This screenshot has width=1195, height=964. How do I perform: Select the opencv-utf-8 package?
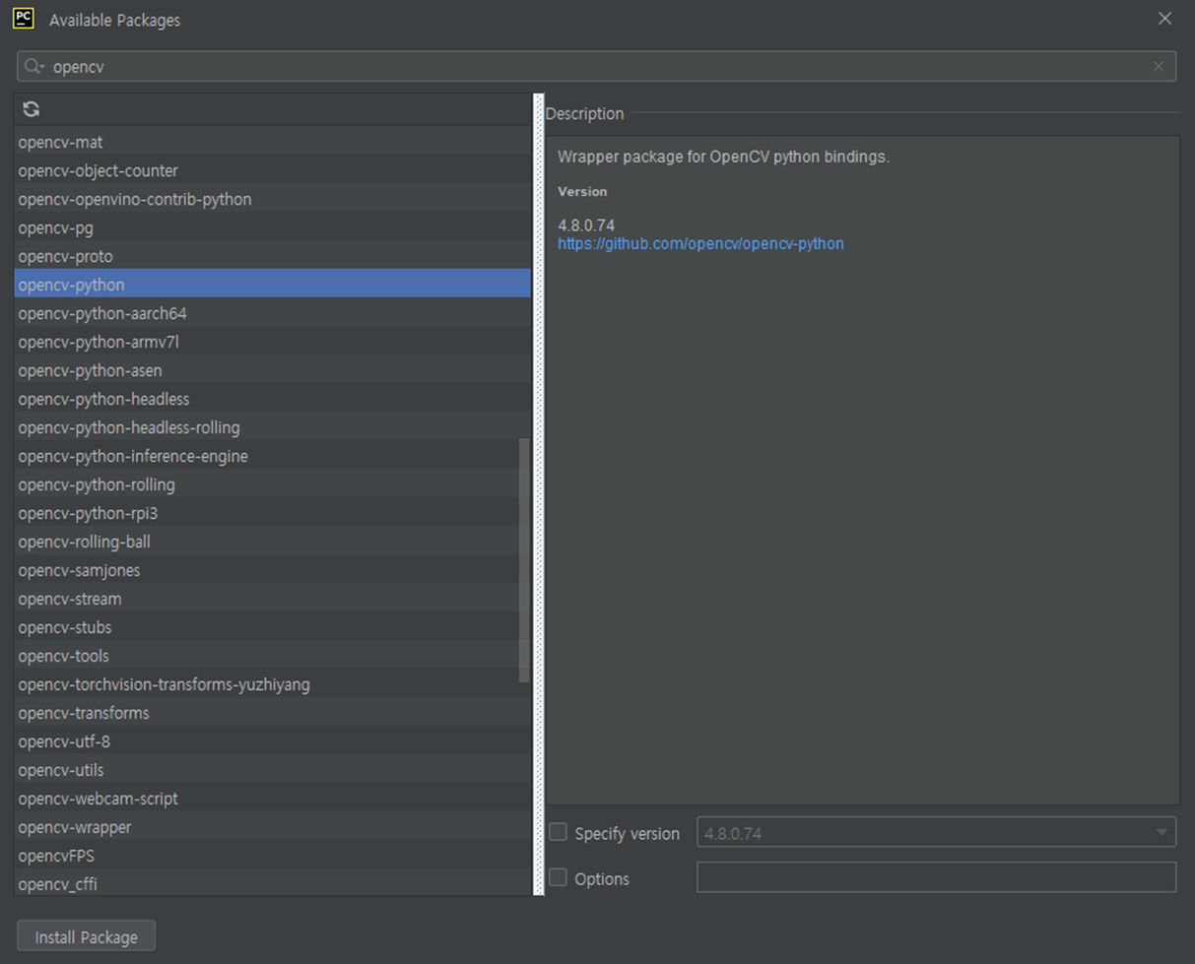273,741
